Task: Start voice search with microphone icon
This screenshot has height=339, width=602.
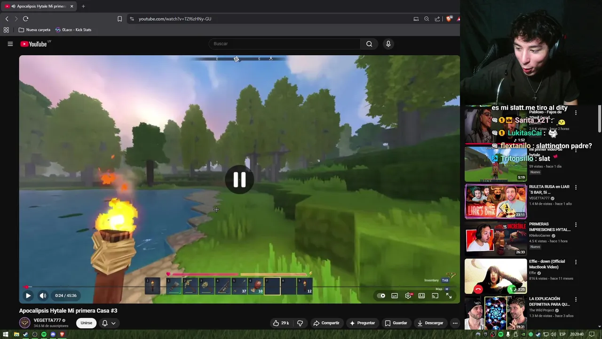Action: [x=388, y=44]
